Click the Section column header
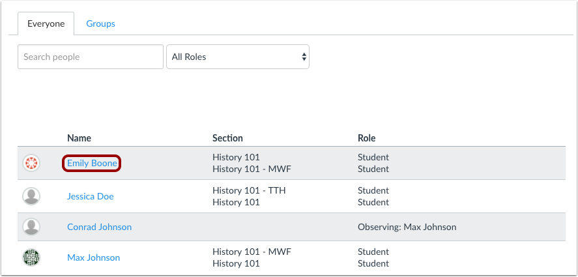Image resolution: width=578 pixels, height=277 pixels. [227, 138]
